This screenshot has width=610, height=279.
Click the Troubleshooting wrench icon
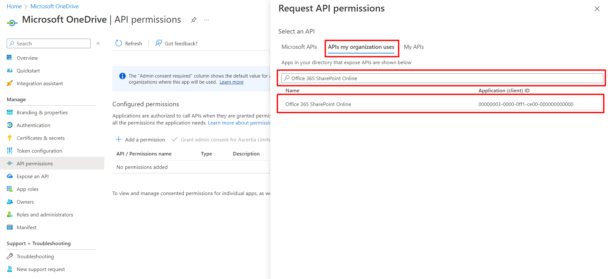click(10, 256)
